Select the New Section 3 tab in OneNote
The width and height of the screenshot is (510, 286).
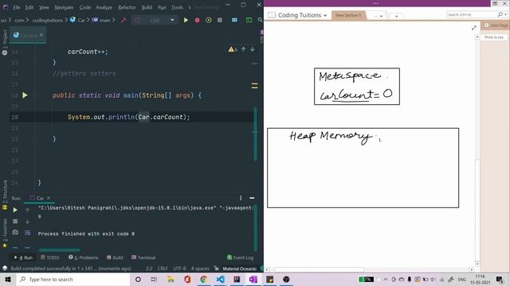point(348,15)
